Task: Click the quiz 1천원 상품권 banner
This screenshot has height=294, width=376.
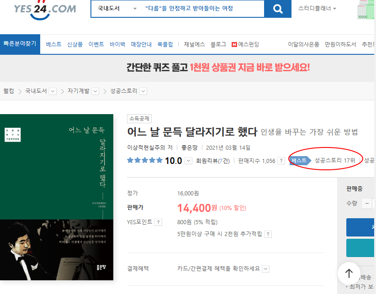Action: pos(218,68)
